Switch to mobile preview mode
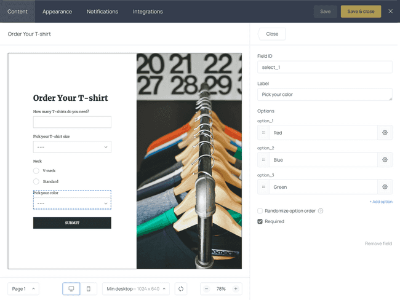This screenshot has width=400, height=300. (89, 289)
